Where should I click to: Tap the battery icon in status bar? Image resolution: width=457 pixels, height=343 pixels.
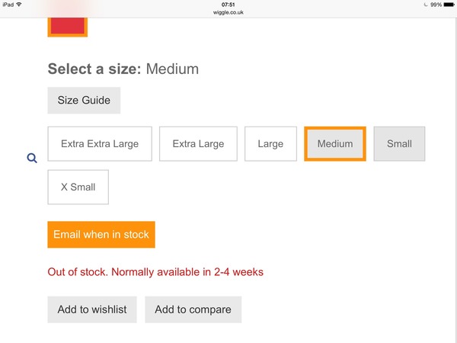coord(448,5)
